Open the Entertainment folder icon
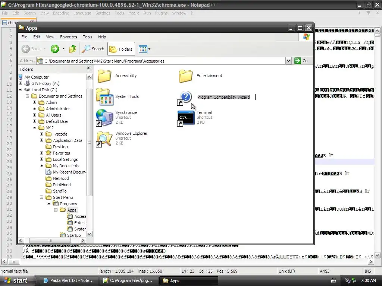Image resolution: width=382 pixels, height=286 pixels. [186, 76]
